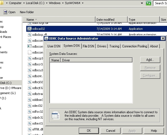167x135 pixels.
Task: Click the icon beside odbccp32 file
Action: click(x=29, y=58)
